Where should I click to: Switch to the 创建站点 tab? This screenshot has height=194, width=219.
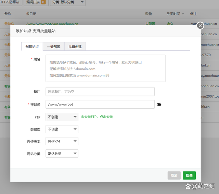click(32, 47)
